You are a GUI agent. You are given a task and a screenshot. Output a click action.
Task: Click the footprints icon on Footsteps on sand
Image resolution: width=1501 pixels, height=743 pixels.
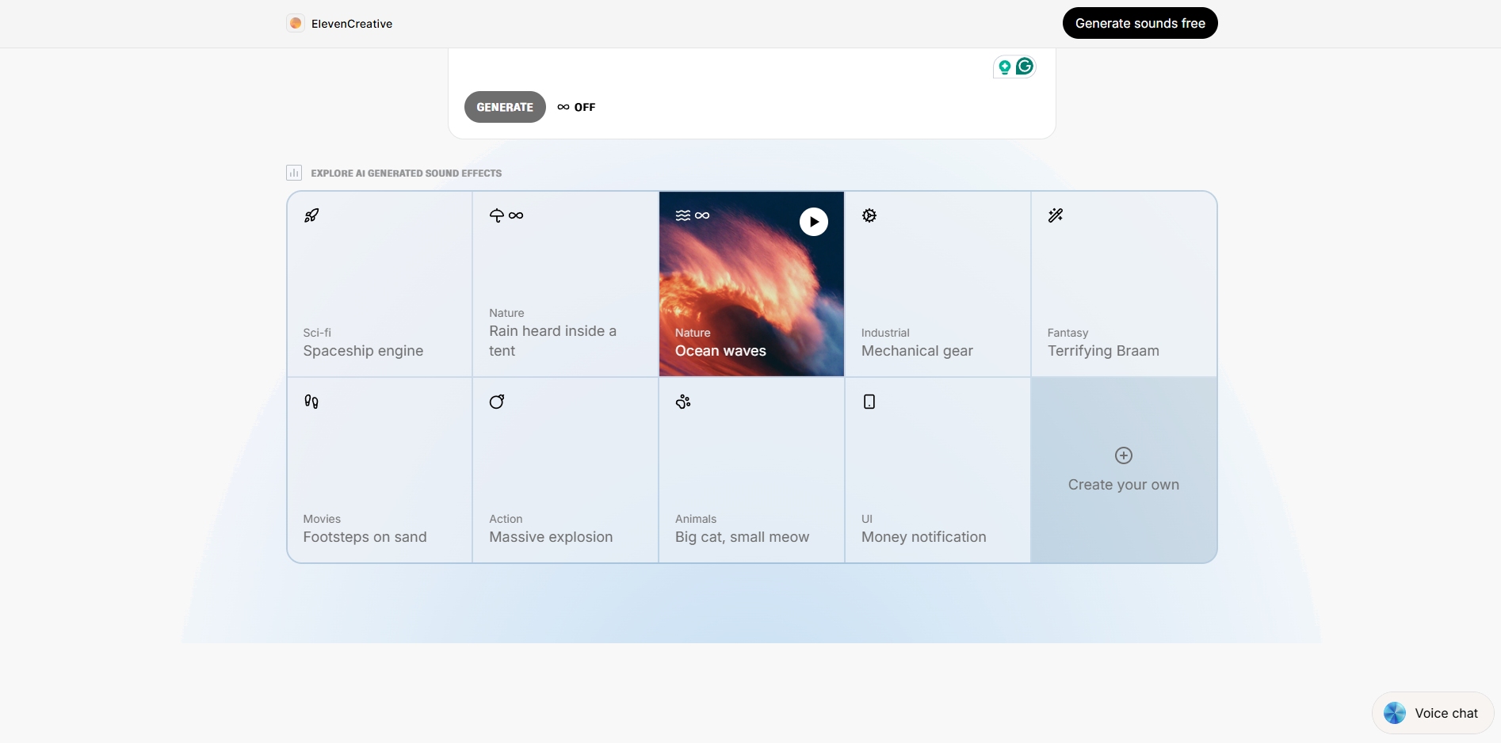coord(311,402)
